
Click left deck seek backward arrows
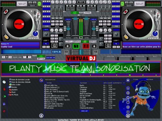coord(30,3)
